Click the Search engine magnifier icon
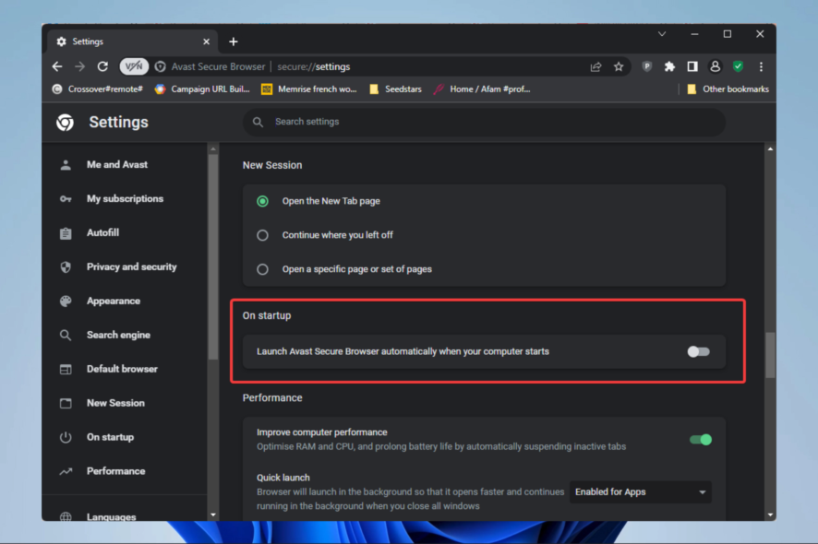818x544 pixels. (x=66, y=335)
